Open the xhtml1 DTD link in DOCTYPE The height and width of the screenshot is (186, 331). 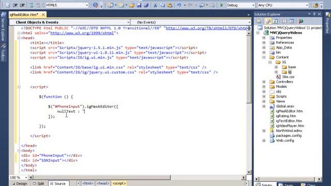(x=206, y=28)
